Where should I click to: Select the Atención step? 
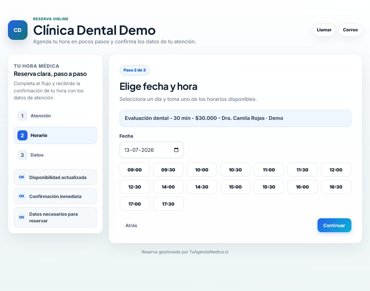pyautogui.click(x=55, y=116)
